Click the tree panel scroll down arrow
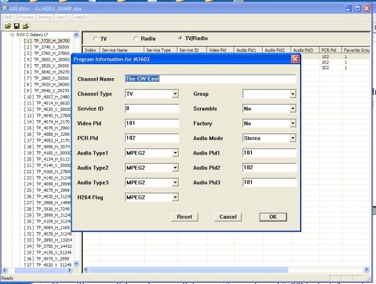 point(76,264)
